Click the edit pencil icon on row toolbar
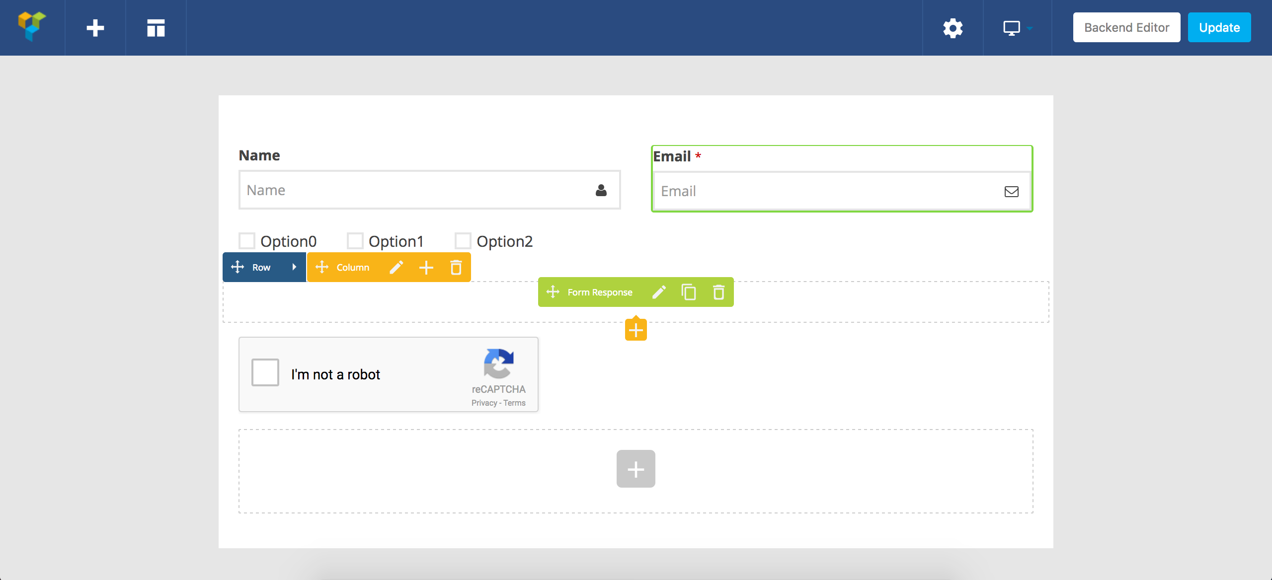This screenshot has width=1272, height=580. [x=397, y=268]
